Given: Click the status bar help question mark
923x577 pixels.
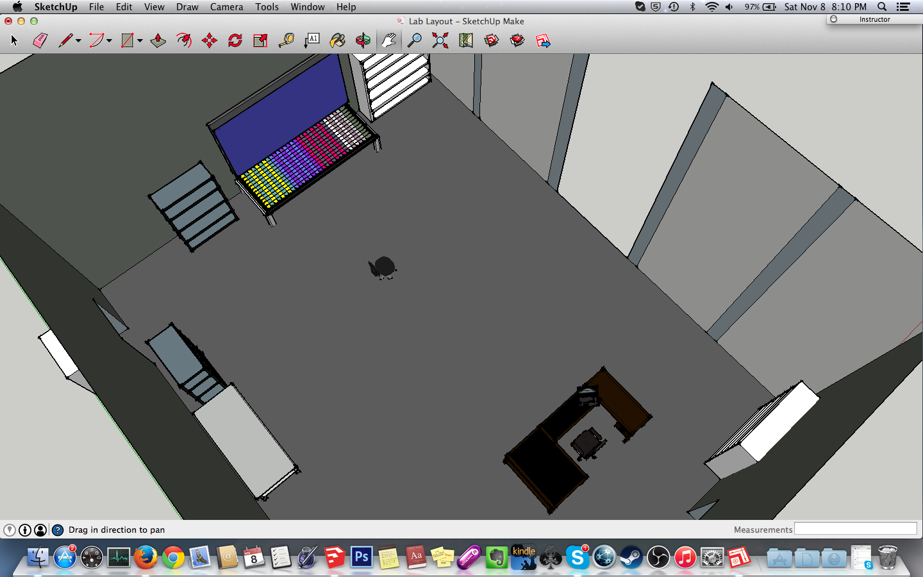Looking at the screenshot, I should pyautogui.click(x=58, y=530).
